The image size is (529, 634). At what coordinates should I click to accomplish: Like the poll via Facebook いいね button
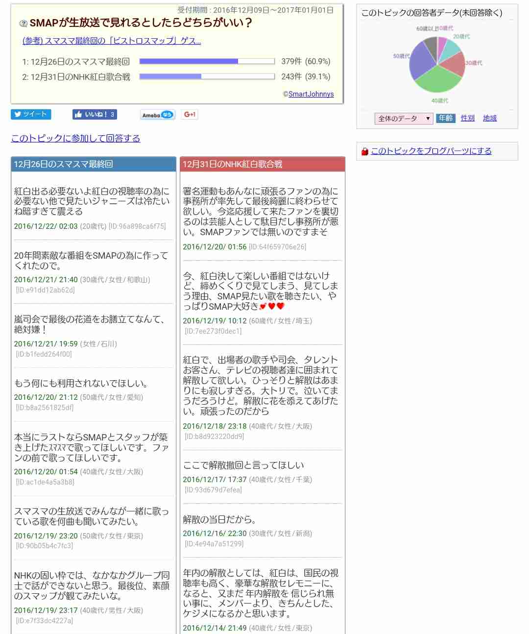click(x=95, y=114)
